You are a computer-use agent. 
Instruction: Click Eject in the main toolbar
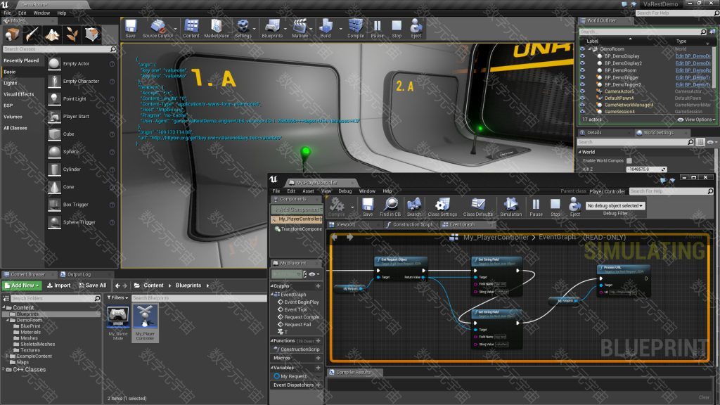pos(416,27)
